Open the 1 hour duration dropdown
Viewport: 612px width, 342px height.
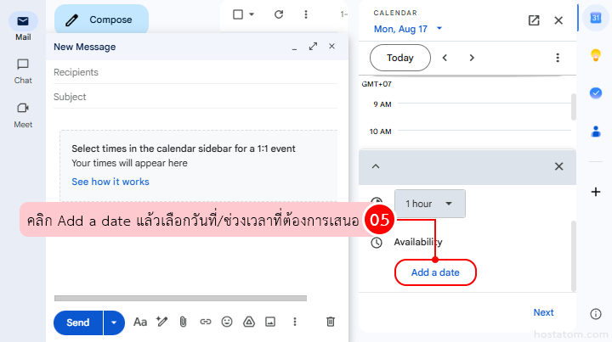point(430,204)
